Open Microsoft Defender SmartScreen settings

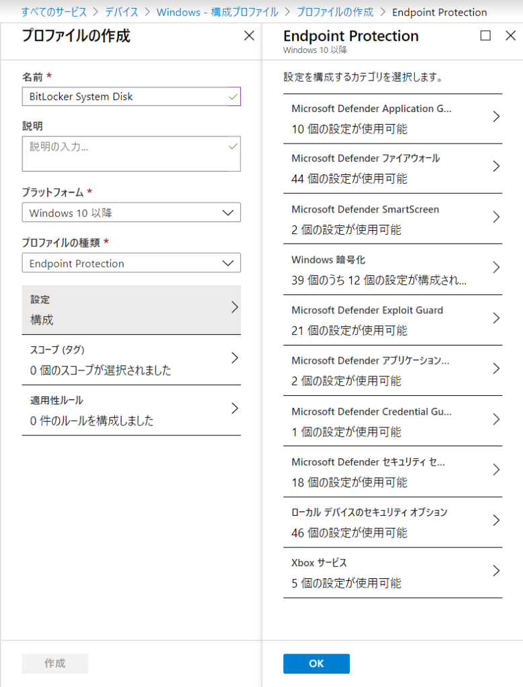point(392,219)
